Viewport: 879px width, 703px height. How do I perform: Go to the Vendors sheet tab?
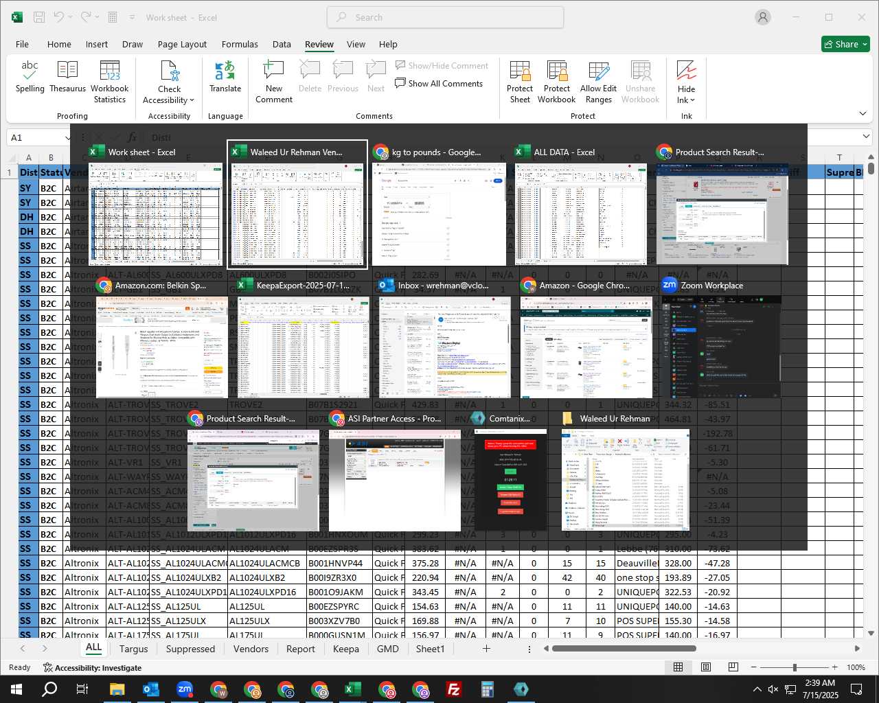click(x=251, y=649)
